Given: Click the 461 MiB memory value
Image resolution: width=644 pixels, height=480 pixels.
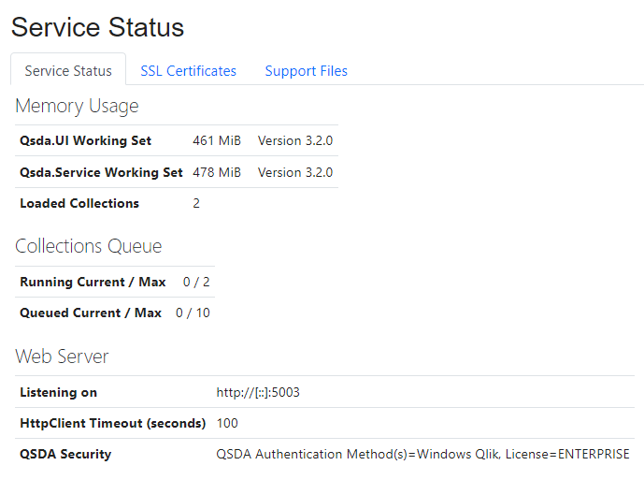Looking at the screenshot, I should pyautogui.click(x=216, y=141).
